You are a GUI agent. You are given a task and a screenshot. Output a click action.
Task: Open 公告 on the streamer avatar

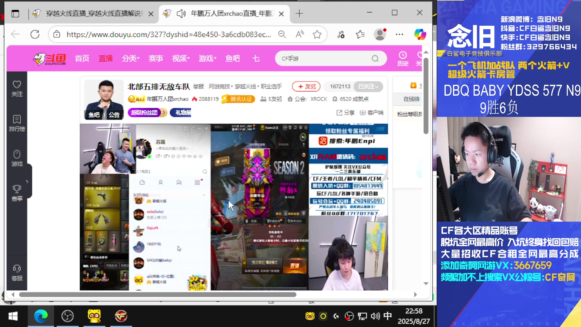point(114,115)
